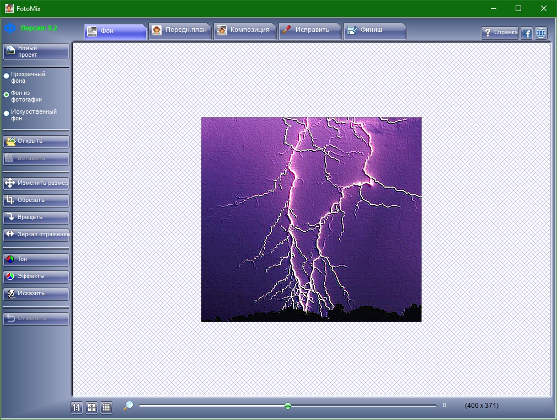Open the Исказить distortion tool
This screenshot has height=420, width=557.
click(36, 294)
